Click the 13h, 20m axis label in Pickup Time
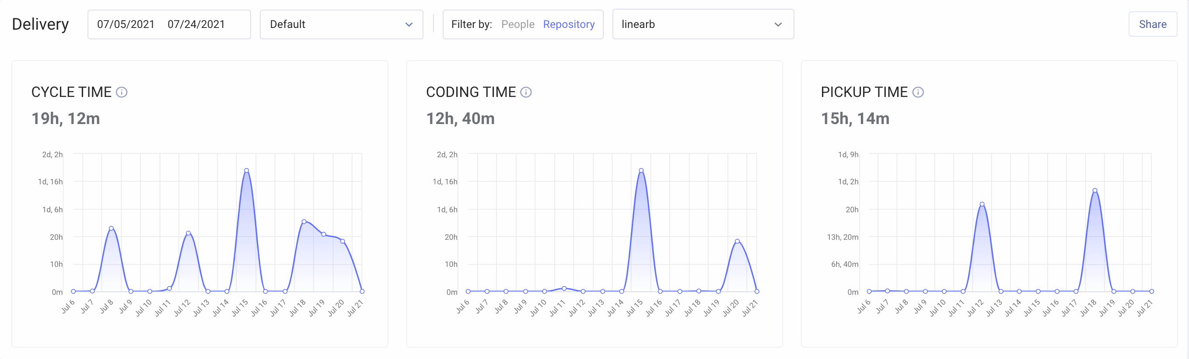 tap(843, 237)
